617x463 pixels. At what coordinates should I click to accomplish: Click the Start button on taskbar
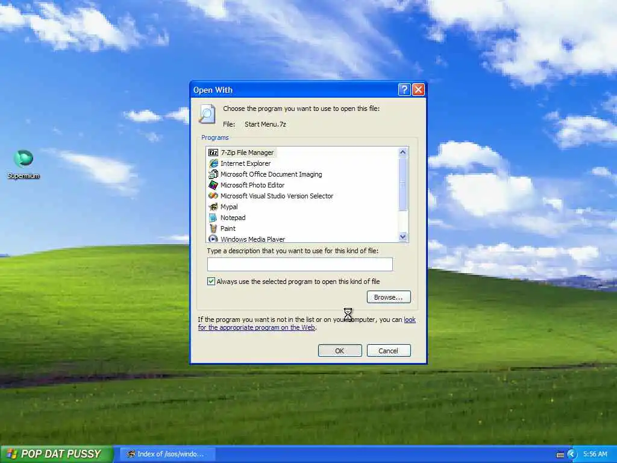(x=57, y=454)
